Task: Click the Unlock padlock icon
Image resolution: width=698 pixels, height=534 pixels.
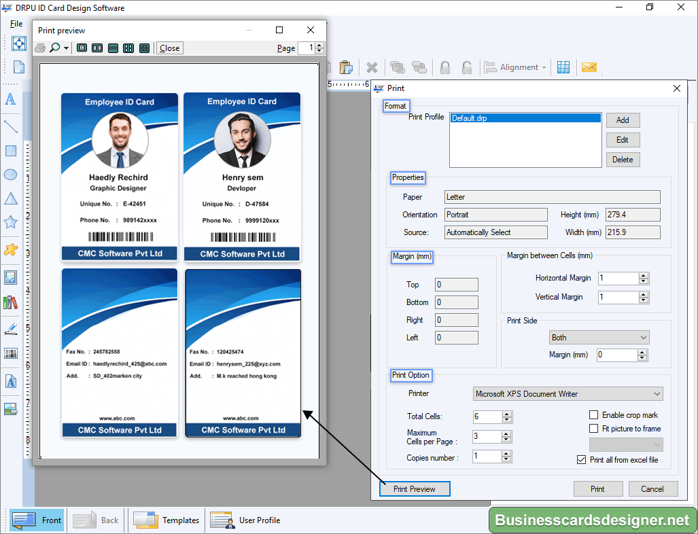Action: coord(466,67)
